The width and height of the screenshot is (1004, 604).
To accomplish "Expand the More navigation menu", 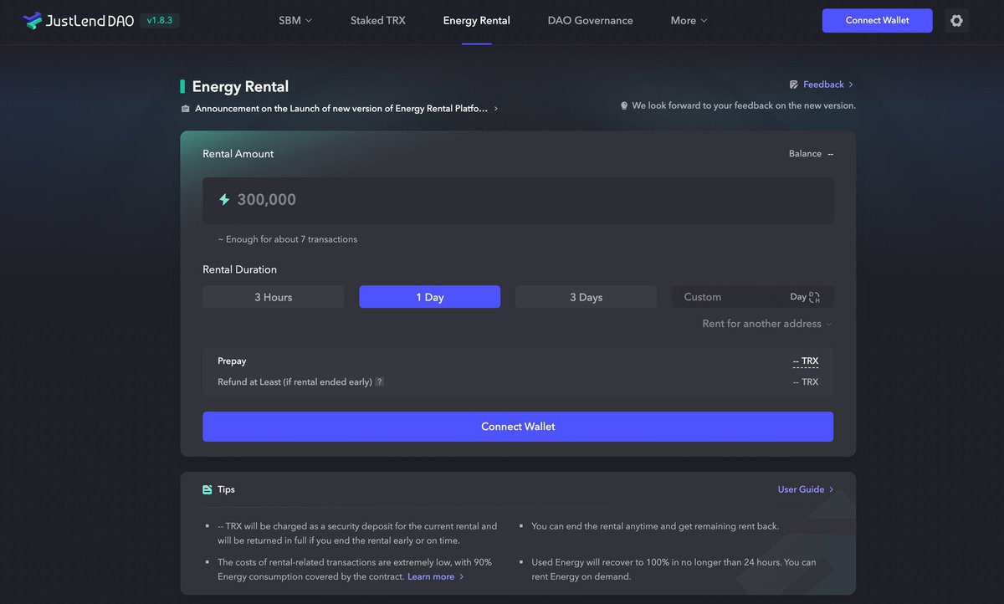I will coord(689,21).
